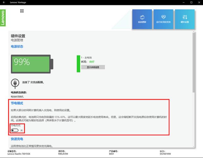Select the '1 - 主电池' label
Screen dimensions: 203x158
tap(87, 58)
